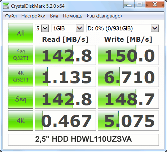
Task: Open the Вид menu
Action: [x=54, y=16]
